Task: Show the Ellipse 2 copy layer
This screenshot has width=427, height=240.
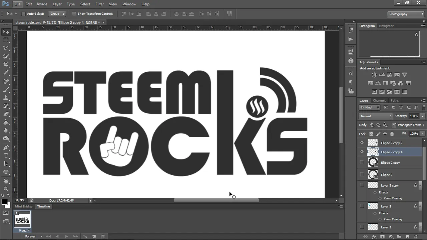Action: click(x=362, y=162)
